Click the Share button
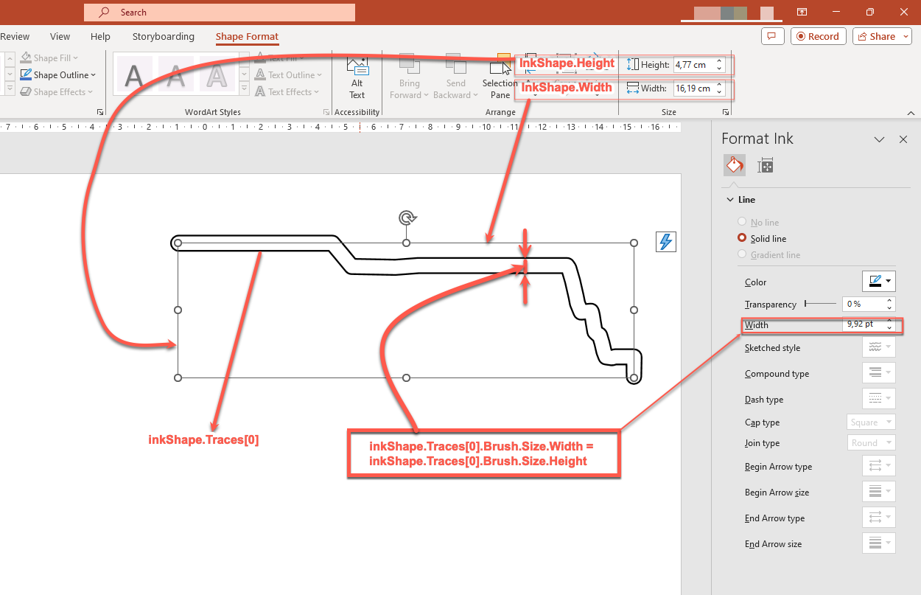Image resolution: width=921 pixels, height=595 pixels. click(x=881, y=36)
